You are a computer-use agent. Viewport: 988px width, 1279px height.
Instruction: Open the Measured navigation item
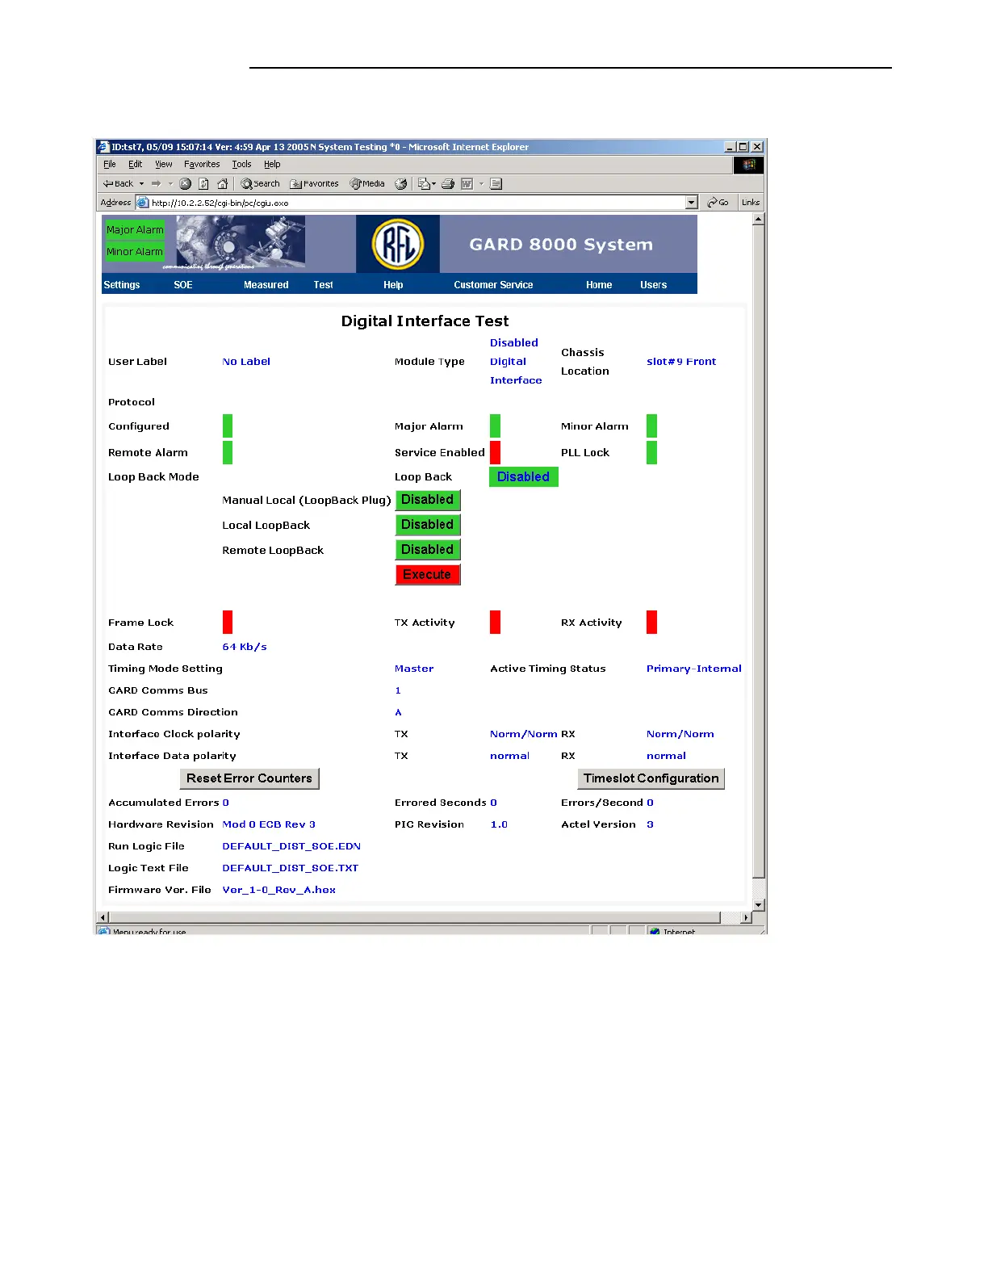[266, 285]
